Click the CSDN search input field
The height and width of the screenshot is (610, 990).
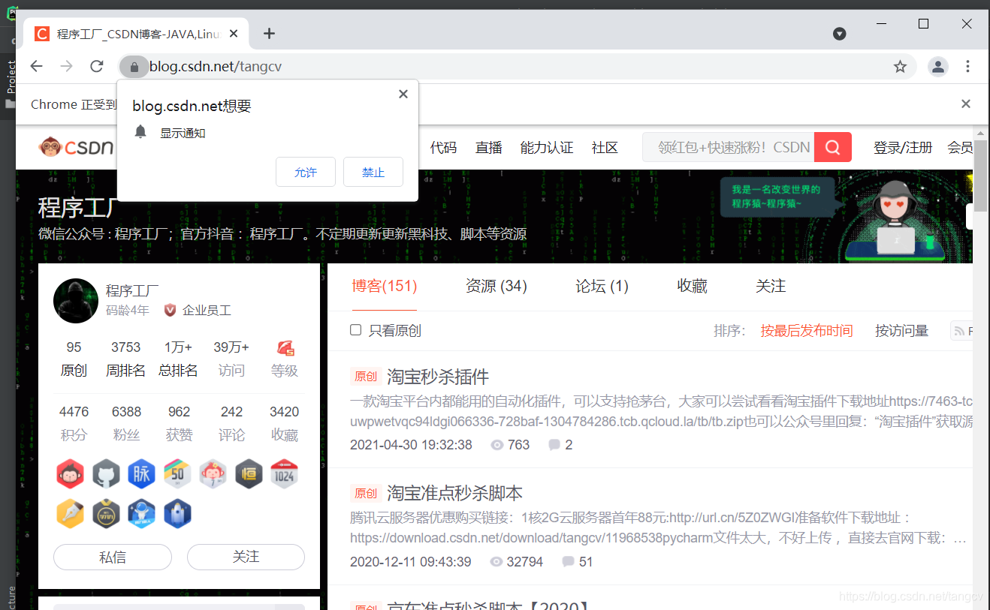pos(729,147)
